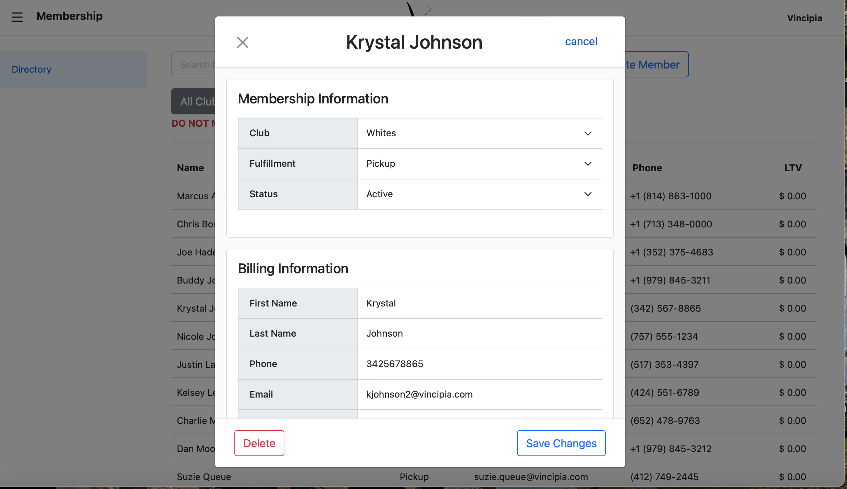Image resolution: width=847 pixels, height=489 pixels.
Task: Click the Kelsey row name in the table
Action: point(196,392)
